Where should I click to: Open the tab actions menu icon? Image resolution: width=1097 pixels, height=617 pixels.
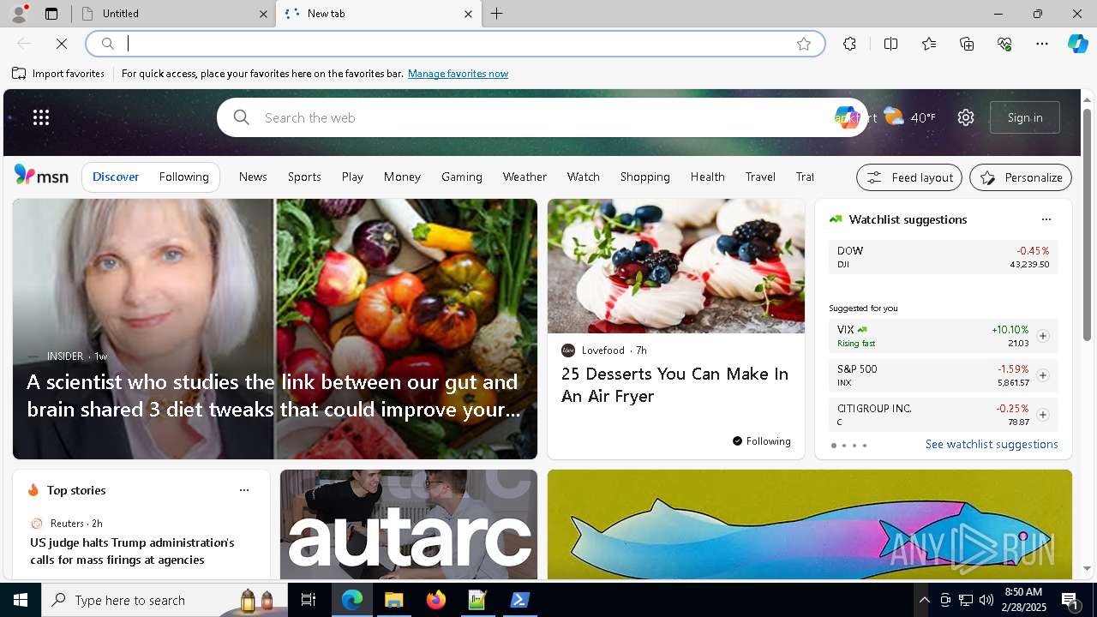tap(51, 14)
